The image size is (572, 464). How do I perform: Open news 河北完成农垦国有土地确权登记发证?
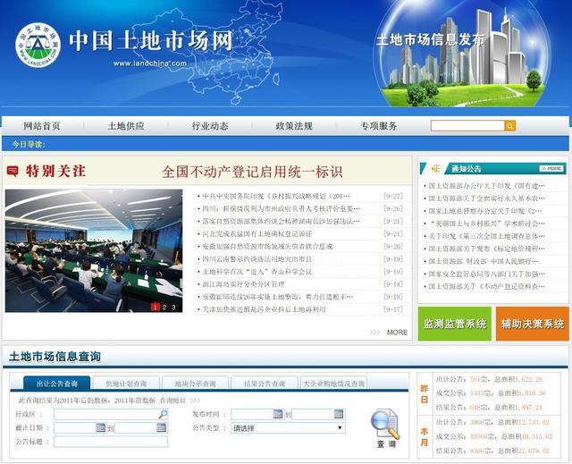(x=257, y=234)
